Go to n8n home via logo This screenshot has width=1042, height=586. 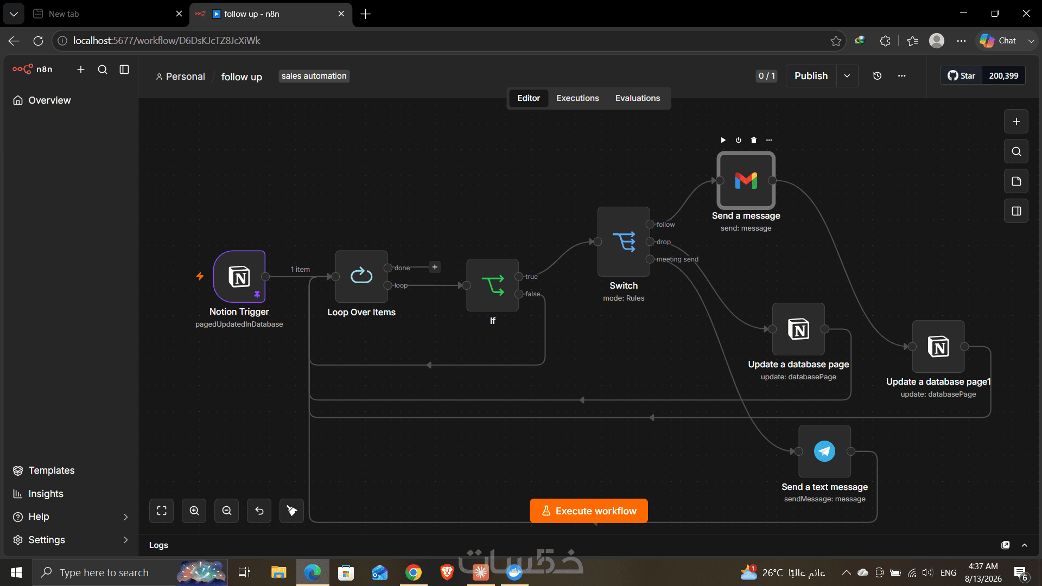pyautogui.click(x=33, y=69)
